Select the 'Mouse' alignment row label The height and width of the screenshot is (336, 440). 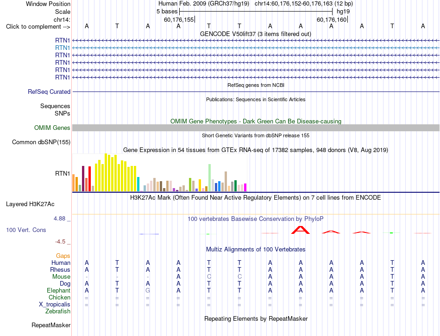[x=61, y=277]
